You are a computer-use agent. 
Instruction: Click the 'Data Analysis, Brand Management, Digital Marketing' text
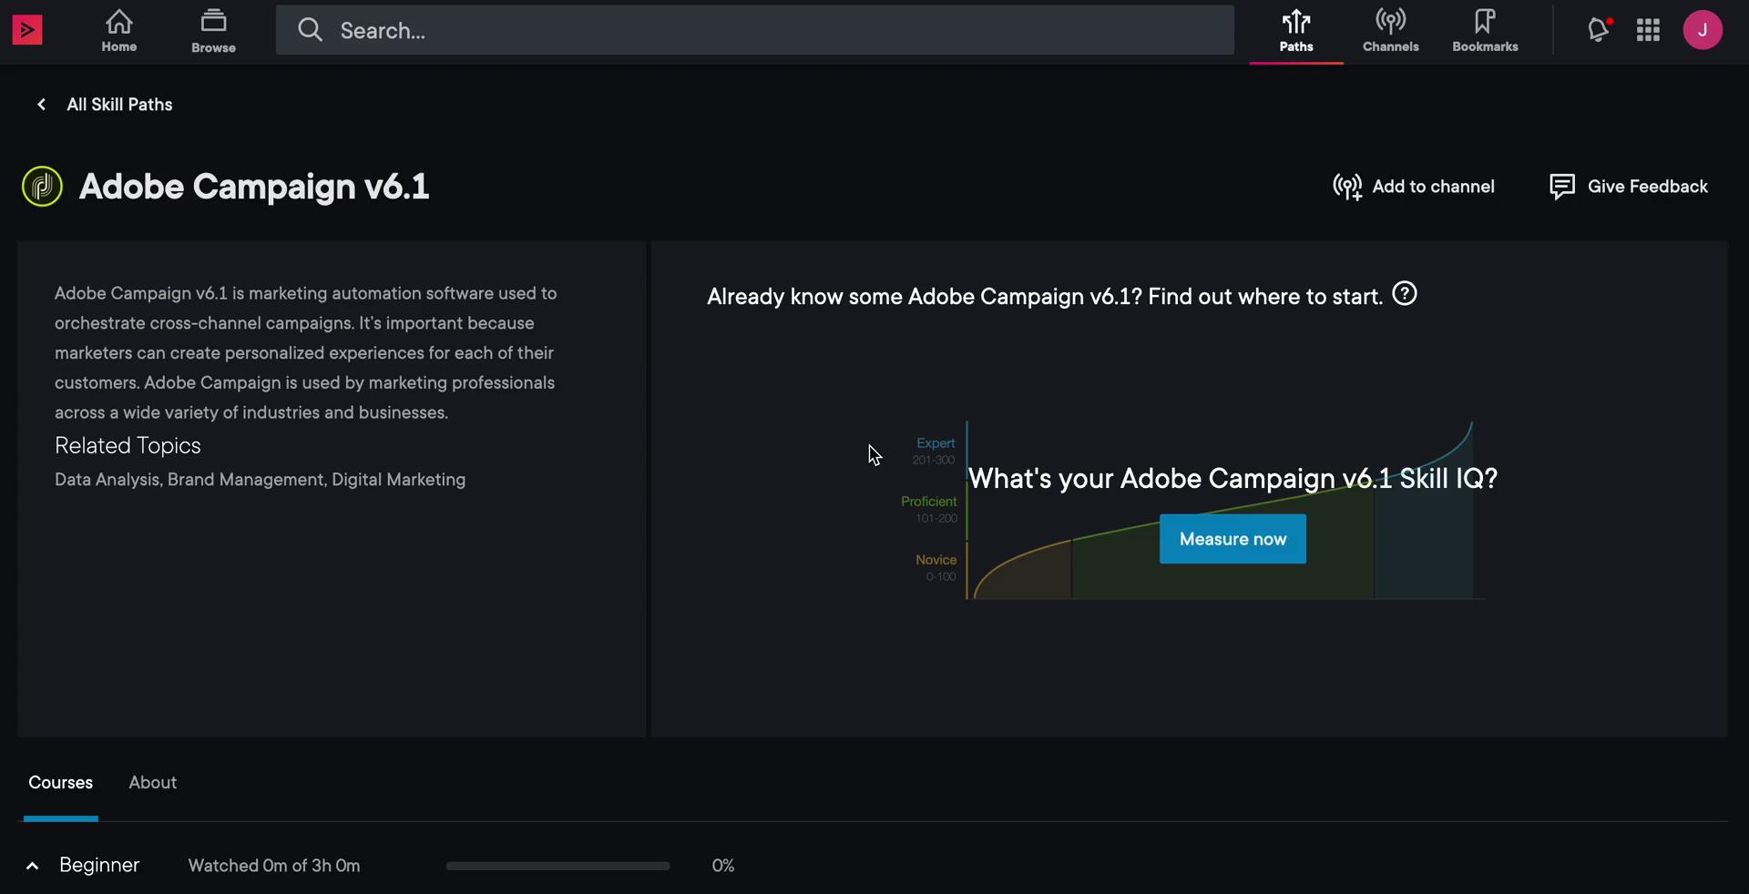(x=260, y=480)
